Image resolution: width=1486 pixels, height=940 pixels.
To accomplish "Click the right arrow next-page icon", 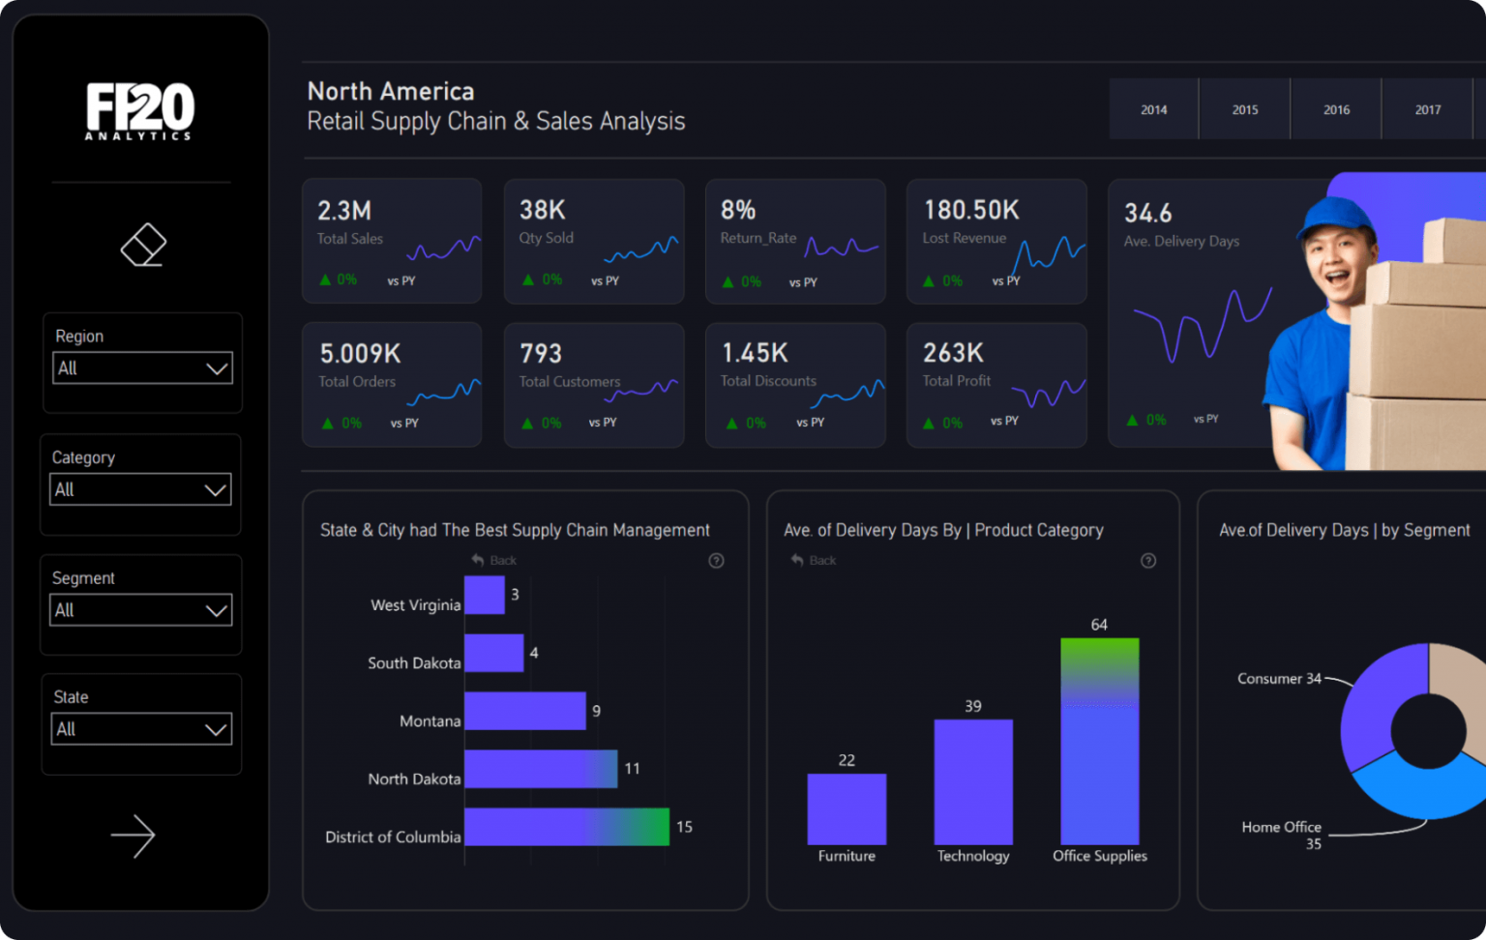I will [x=134, y=836].
